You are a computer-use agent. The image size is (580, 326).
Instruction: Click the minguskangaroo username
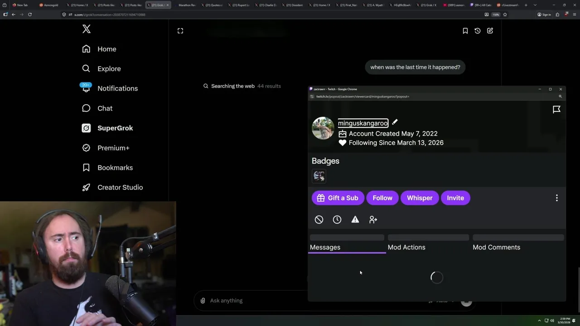click(x=363, y=123)
